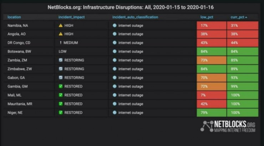Click the green RESTORED check for Mauritania
Image resolution: width=264 pixels, height=146 pixels.
coord(61,104)
